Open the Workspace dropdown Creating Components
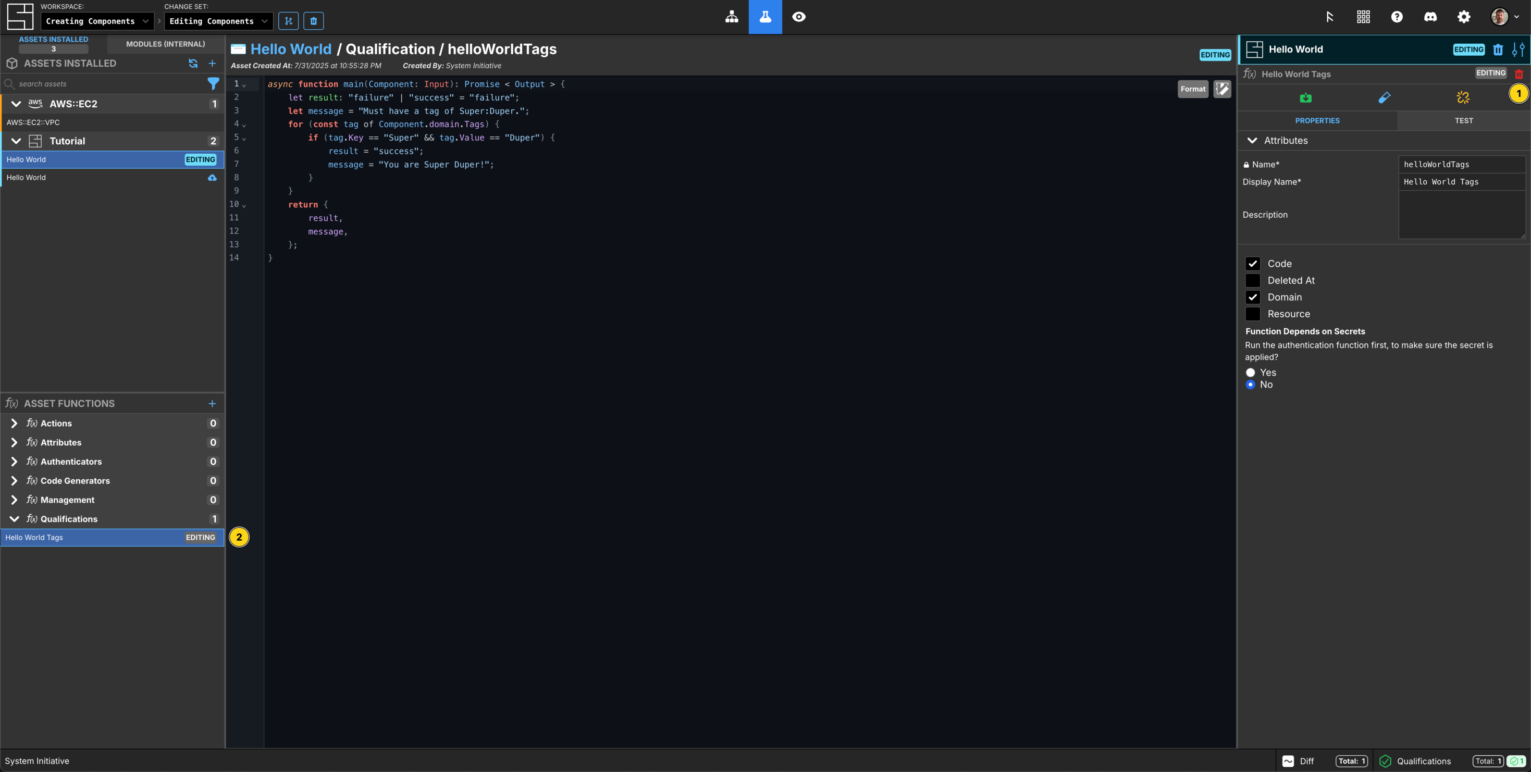This screenshot has height=772, width=1531. point(97,21)
